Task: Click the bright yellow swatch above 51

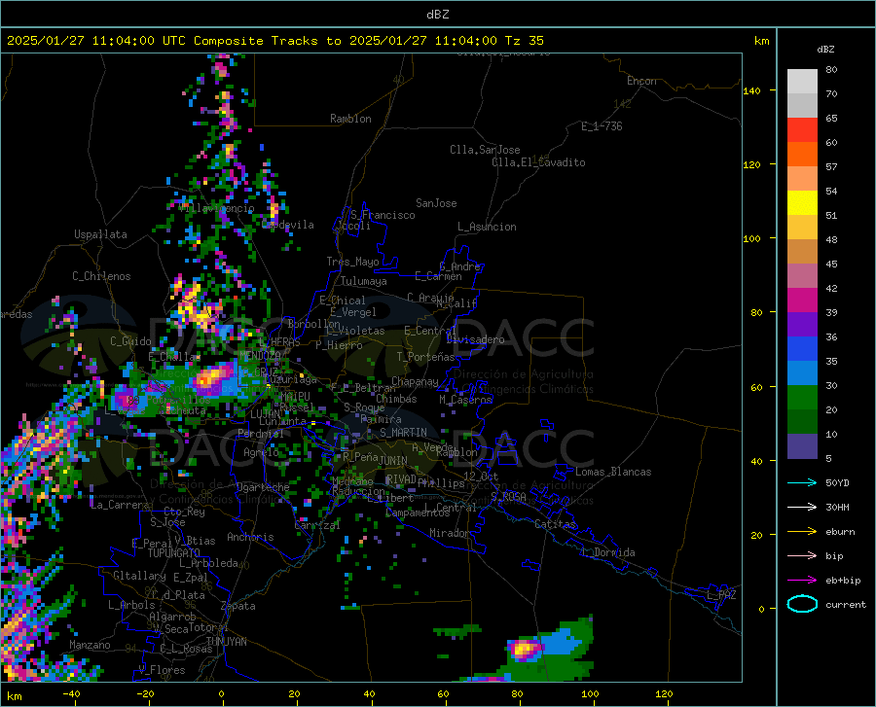Action: click(x=802, y=203)
